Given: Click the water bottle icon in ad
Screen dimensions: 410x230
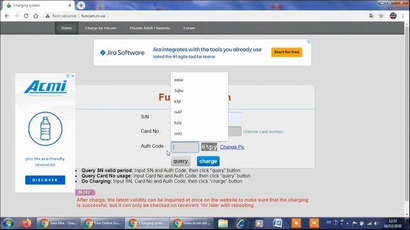Looking at the screenshot, I should pos(45,129).
